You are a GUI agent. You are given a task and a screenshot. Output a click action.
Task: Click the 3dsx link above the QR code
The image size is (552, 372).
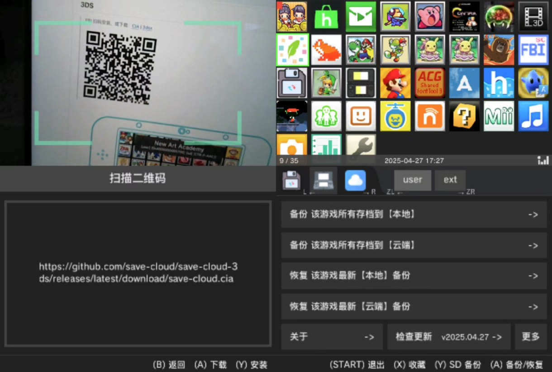click(x=148, y=28)
